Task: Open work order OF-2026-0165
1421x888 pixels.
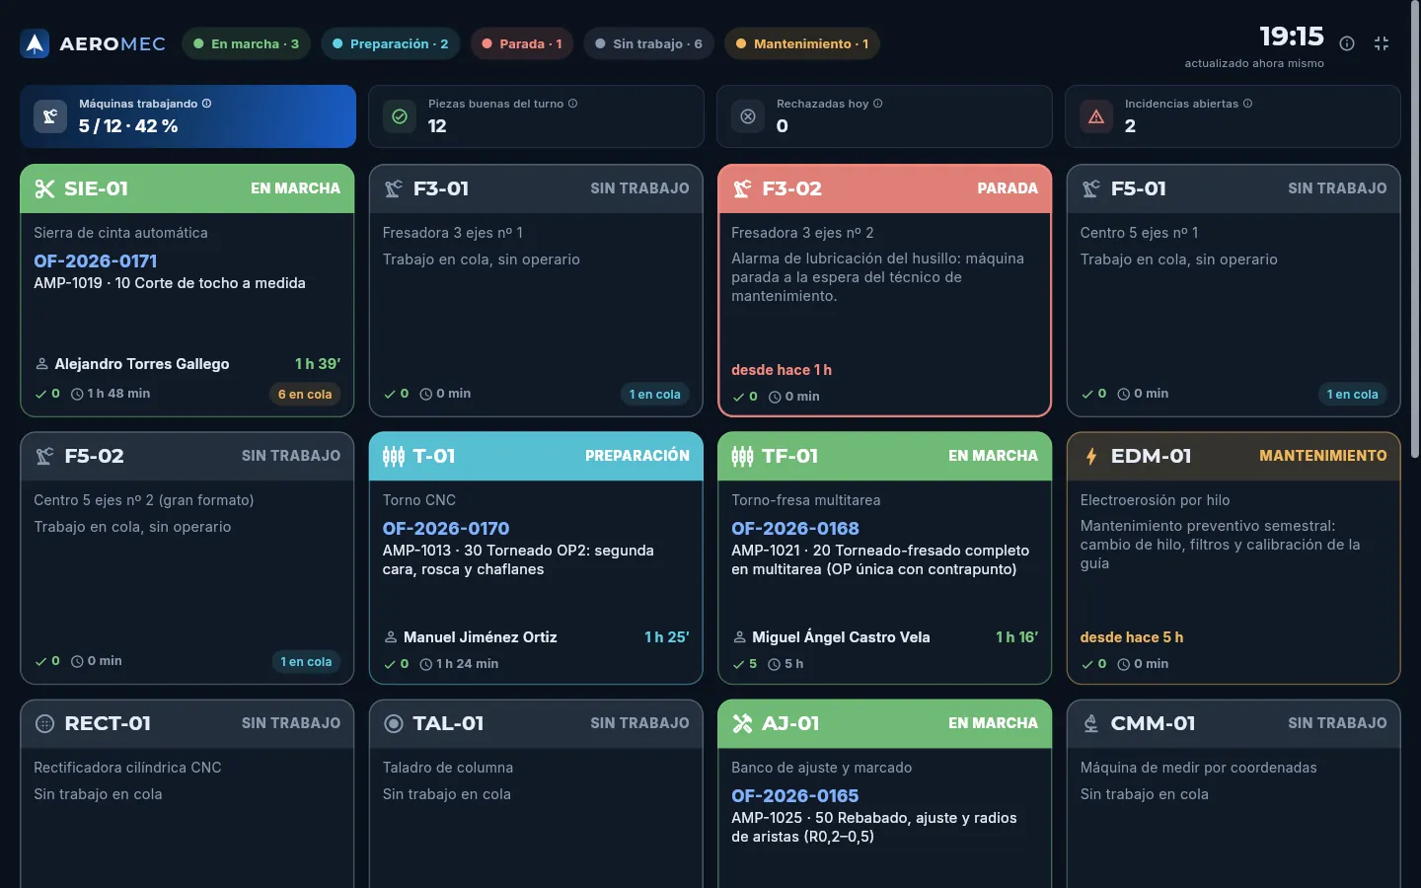Action: (795, 795)
